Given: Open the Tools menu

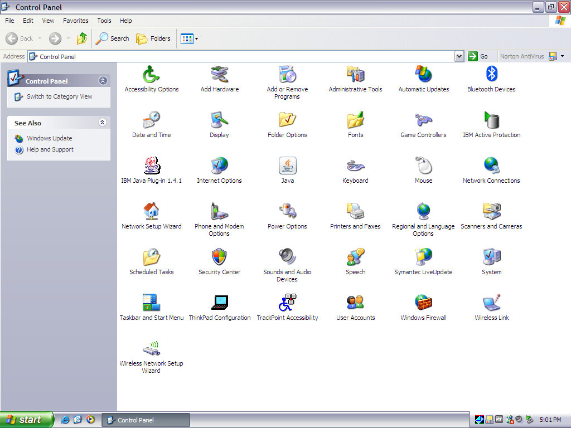Looking at the screenshot, I should pos(104,21).
